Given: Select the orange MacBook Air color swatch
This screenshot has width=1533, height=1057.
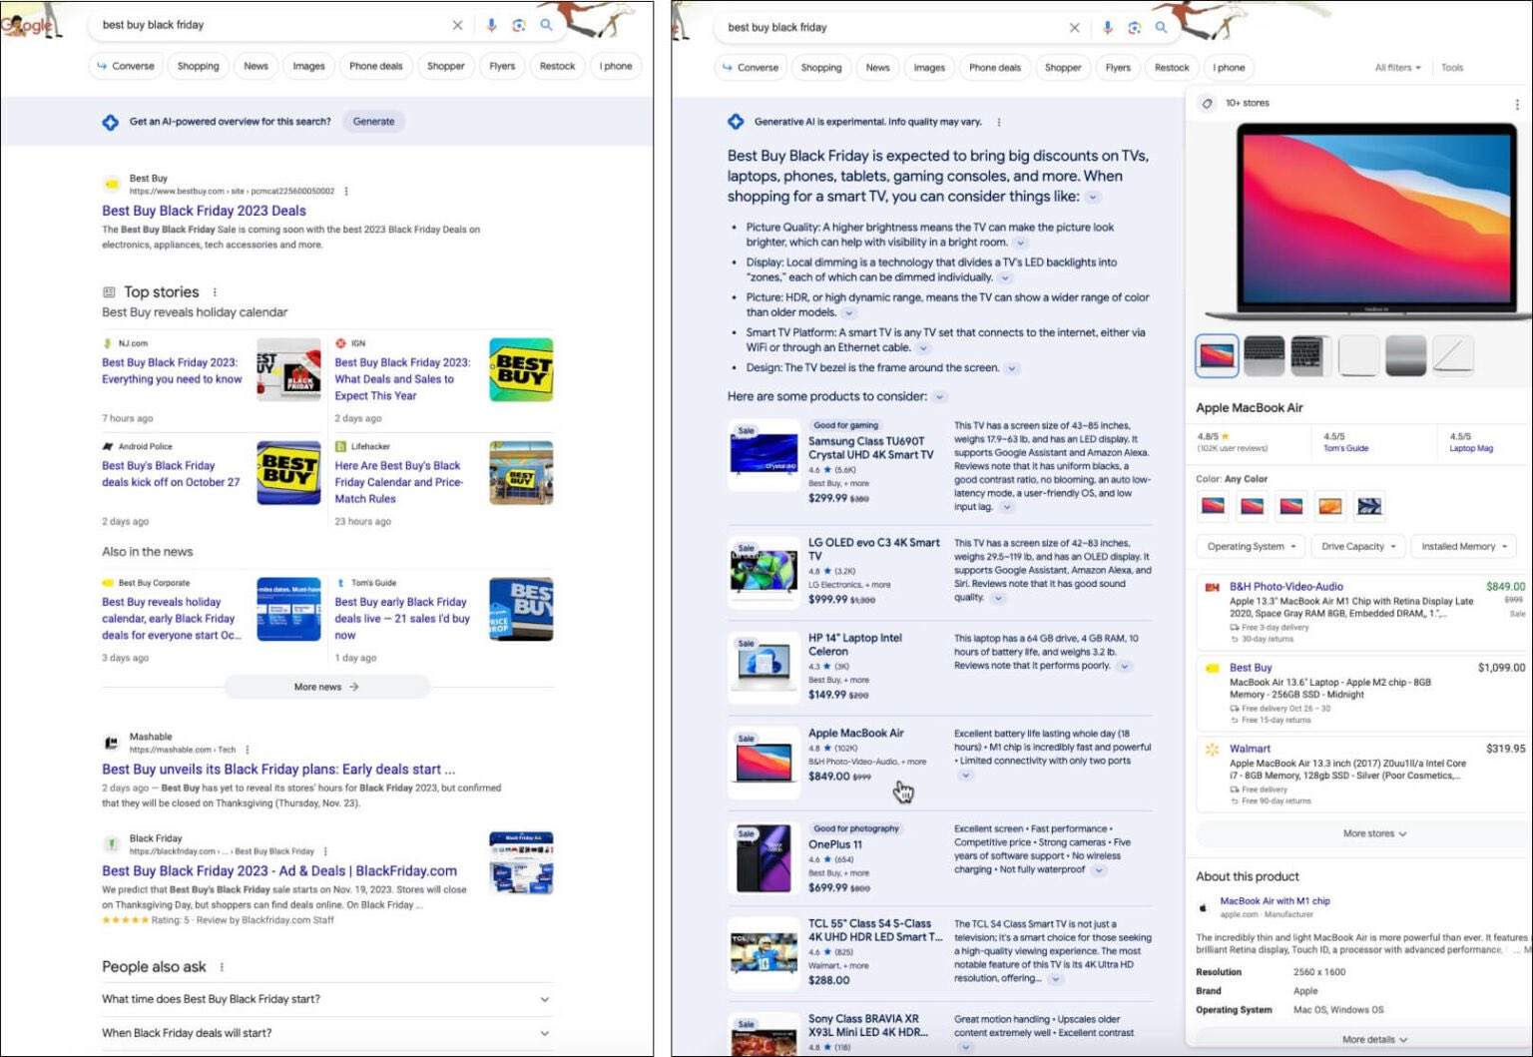Looking at the screenshot, I should point(1329,506).
